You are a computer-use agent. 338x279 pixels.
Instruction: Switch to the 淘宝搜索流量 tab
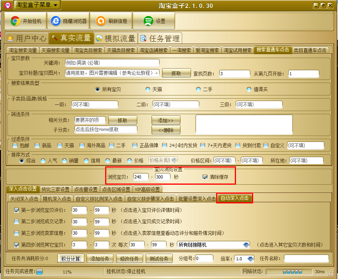(23, 50)
